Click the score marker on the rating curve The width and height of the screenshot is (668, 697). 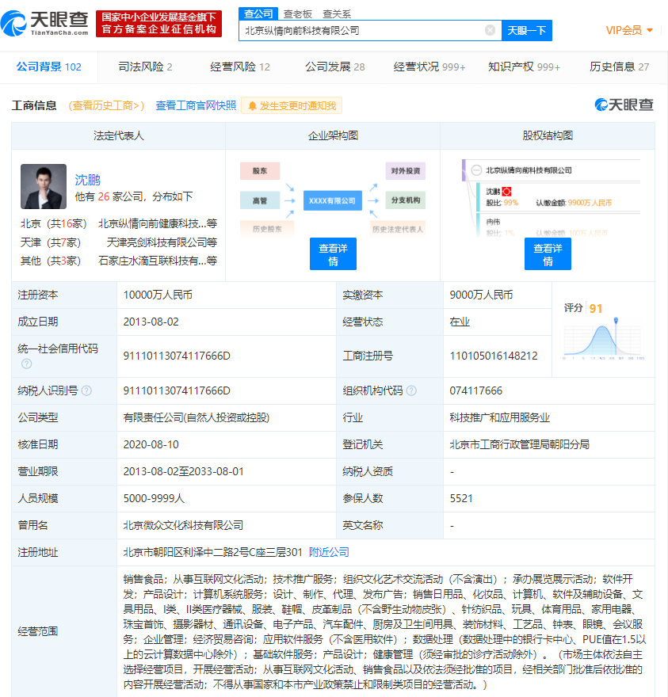coord(616,321)
